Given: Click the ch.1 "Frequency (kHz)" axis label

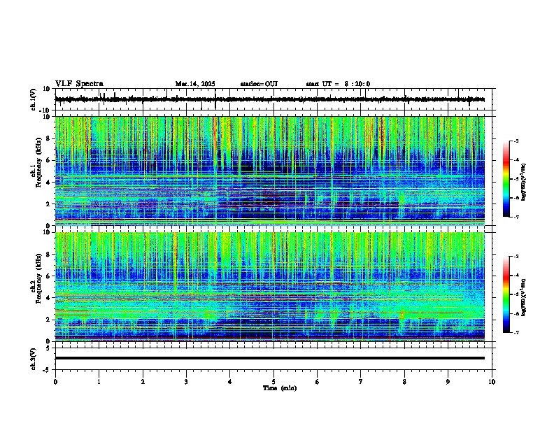Looking at the screenshot, I should coord(38,162).
